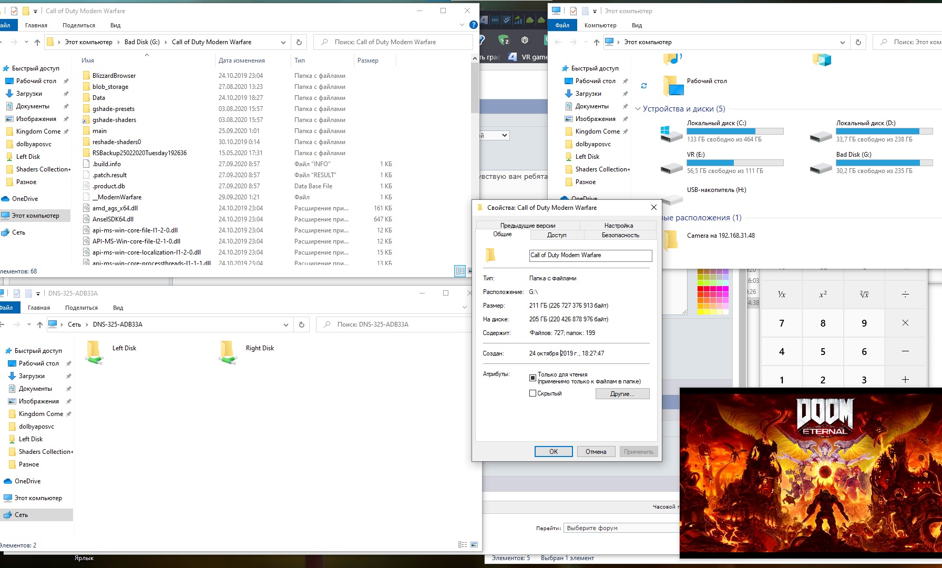
Task: Click Локальный диск (D:) usage bar
Action: click(x=884, y=131)
